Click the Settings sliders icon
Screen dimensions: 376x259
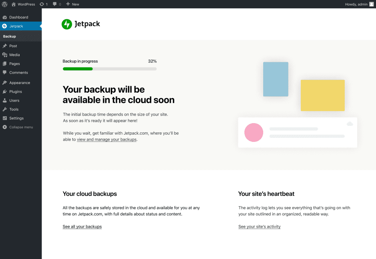pyautogui.click(x=4, y=118)
